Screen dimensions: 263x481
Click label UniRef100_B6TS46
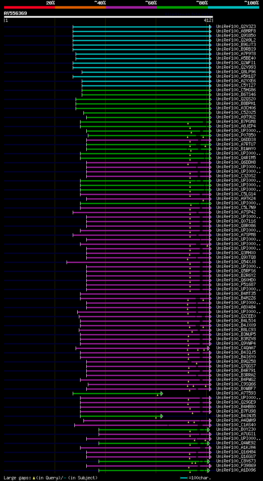point(236,95)
